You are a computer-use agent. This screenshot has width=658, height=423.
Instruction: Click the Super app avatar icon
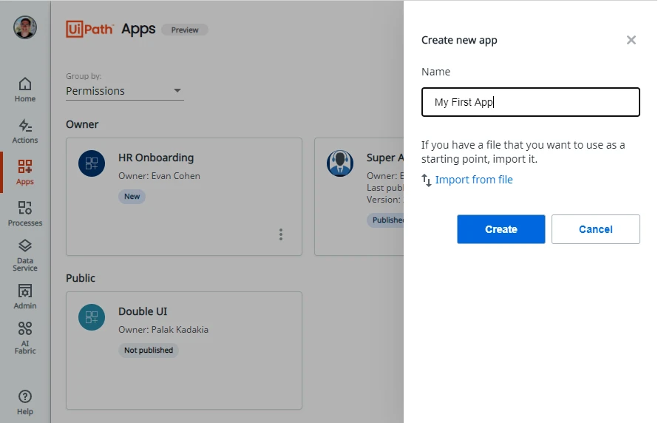(x=340, y=163)
